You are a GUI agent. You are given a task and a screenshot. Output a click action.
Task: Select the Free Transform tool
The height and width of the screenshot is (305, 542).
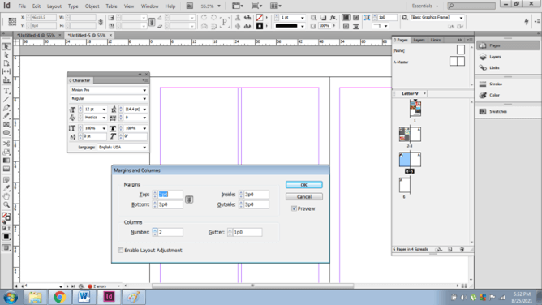tap(6, 152)
